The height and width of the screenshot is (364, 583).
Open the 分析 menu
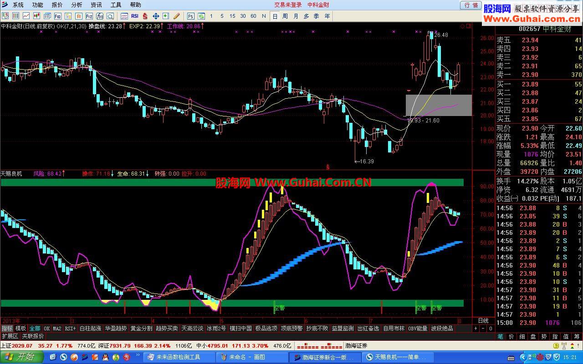[77, 5]
